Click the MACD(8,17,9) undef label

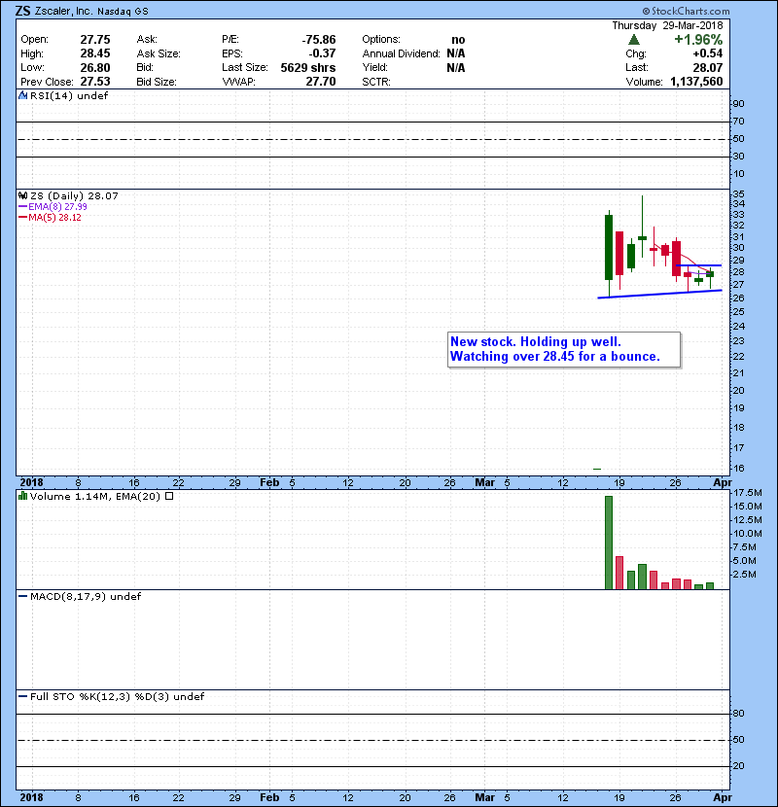pos(86,597)
